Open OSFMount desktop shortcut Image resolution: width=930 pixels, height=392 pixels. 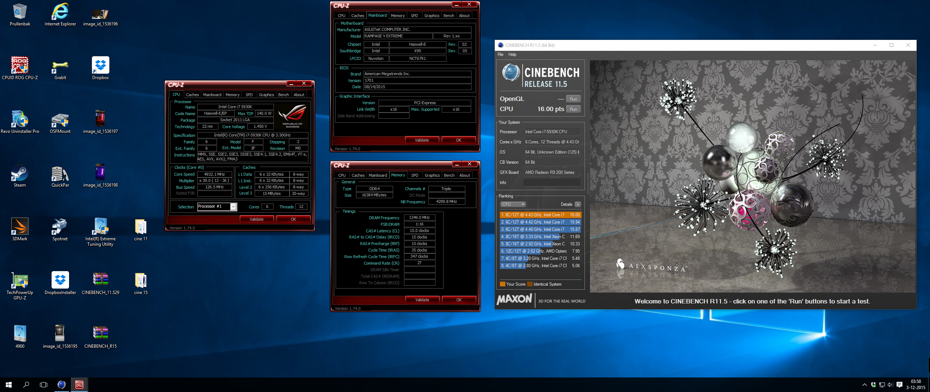[x=60, y=122]
